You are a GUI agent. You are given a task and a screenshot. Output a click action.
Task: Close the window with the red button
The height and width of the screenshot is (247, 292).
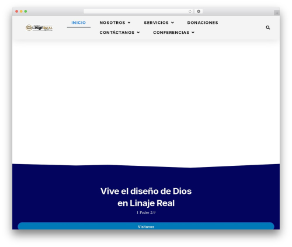point(17,11)
